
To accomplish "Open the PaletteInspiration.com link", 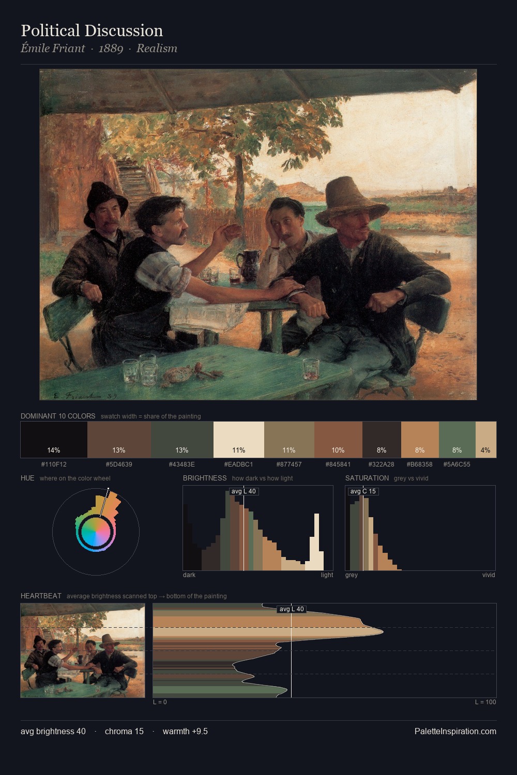I will point(455,731).
